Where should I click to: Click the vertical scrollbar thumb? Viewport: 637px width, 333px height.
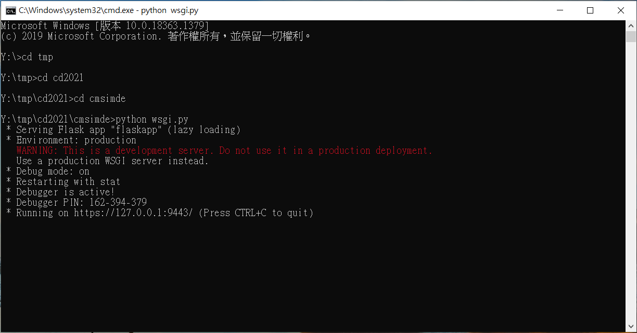tap(631, 36)
